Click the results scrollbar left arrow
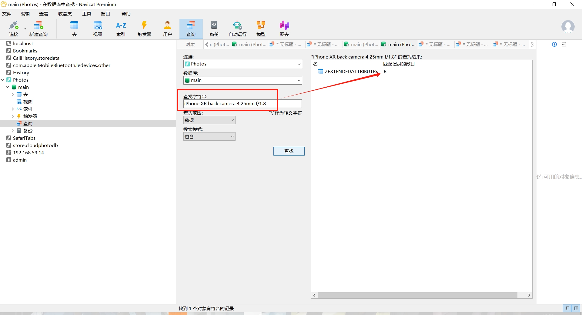Screen dimensions: 582x315 (314, 295)
